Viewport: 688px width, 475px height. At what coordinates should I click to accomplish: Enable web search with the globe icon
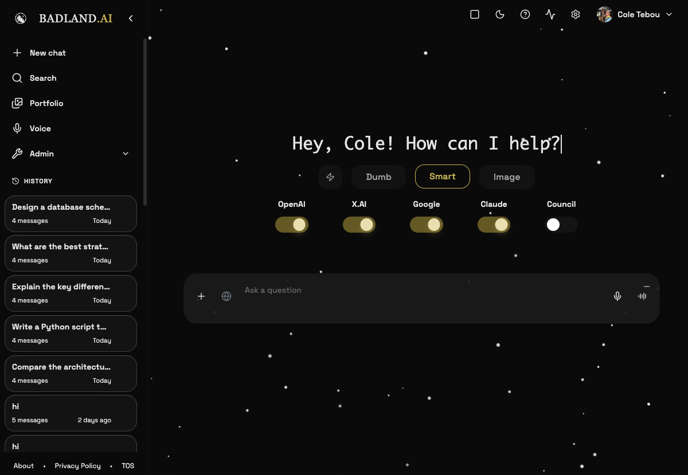tap(226, 296)
